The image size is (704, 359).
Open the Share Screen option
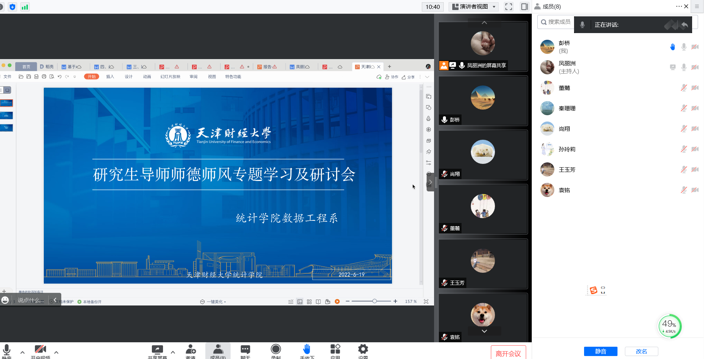[x=157, y=351]
